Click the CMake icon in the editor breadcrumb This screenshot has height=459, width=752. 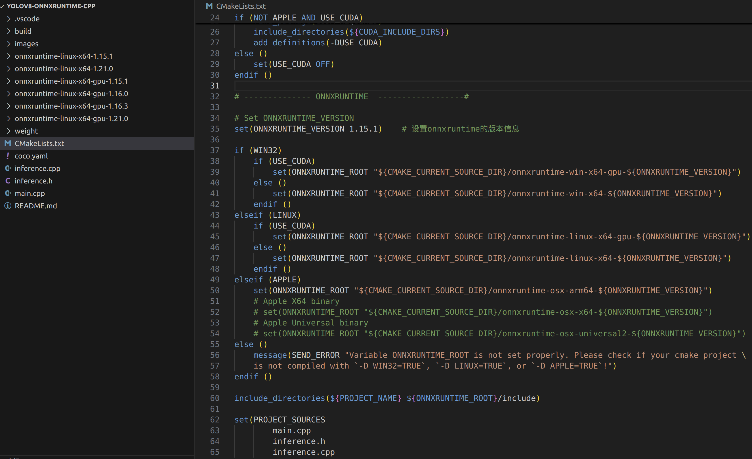tap(209, 6)
